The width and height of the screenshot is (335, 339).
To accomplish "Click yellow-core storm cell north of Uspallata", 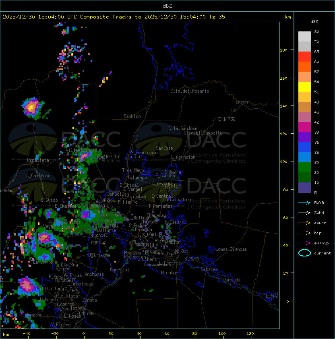I will click(x=31, y=107).
